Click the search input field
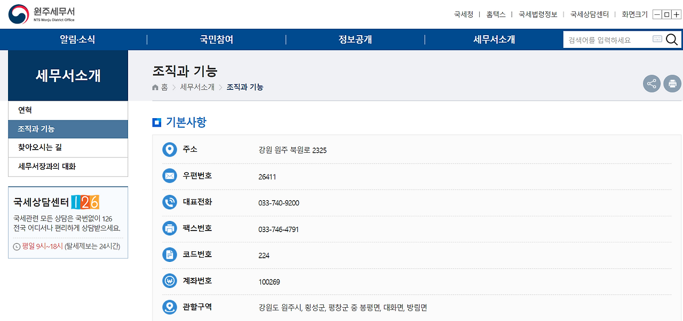Screen dimensions: 683x321 tap(603, 38)
